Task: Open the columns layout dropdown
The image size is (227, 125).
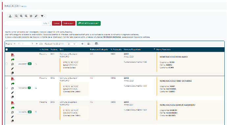Action: [97, 44]
